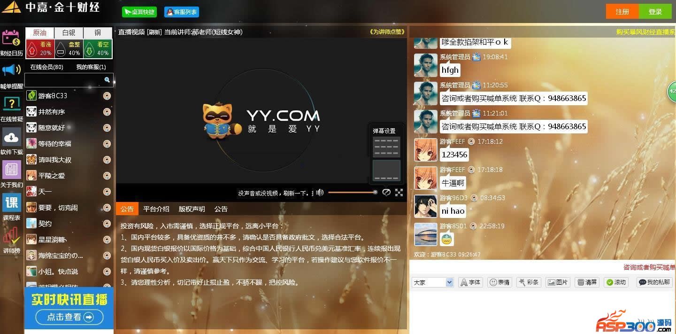Switch to the 原油 crude oil tab
676x334 pixels.
point(39,33)
